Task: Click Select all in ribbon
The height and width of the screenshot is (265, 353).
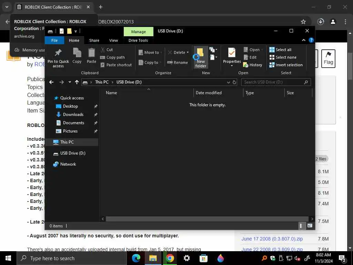Action: point(280,50)
